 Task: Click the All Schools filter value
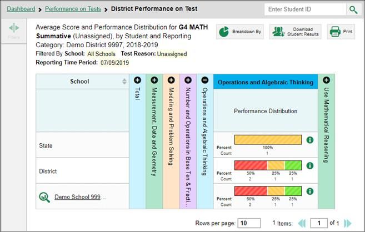tap(101, 54)
